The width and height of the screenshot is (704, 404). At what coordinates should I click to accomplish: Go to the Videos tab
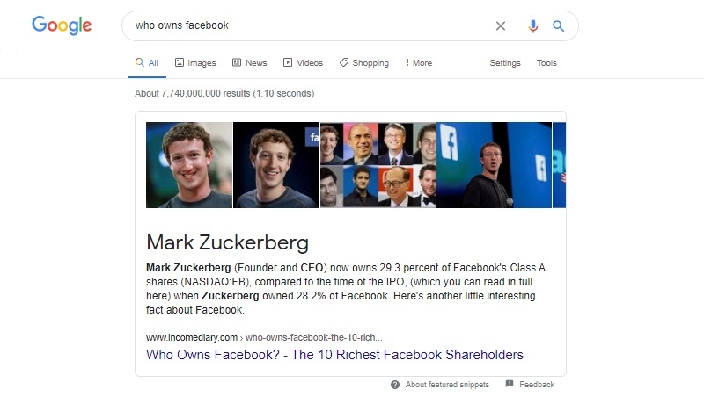click(303, 63)
